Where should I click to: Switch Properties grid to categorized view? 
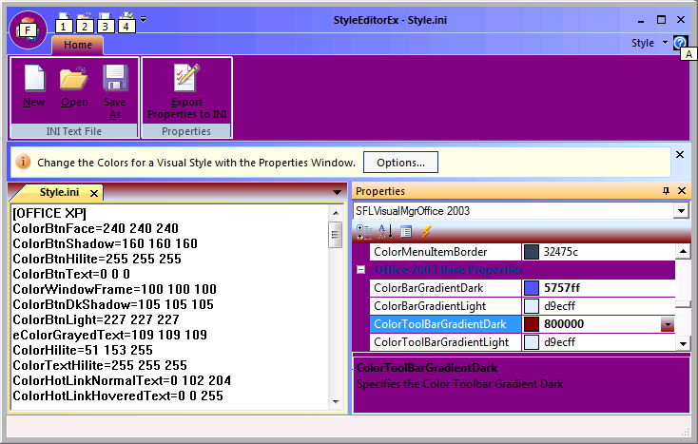click(x=365, y=231)
